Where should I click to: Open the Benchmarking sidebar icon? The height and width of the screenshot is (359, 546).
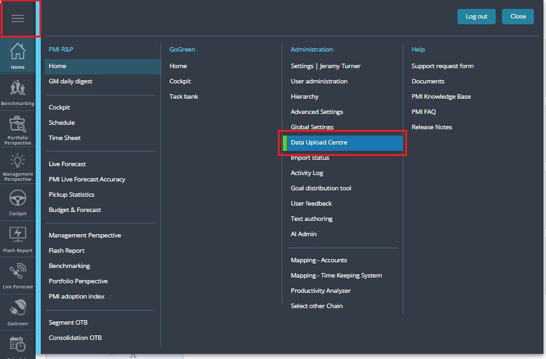click(x=18, y=92)
